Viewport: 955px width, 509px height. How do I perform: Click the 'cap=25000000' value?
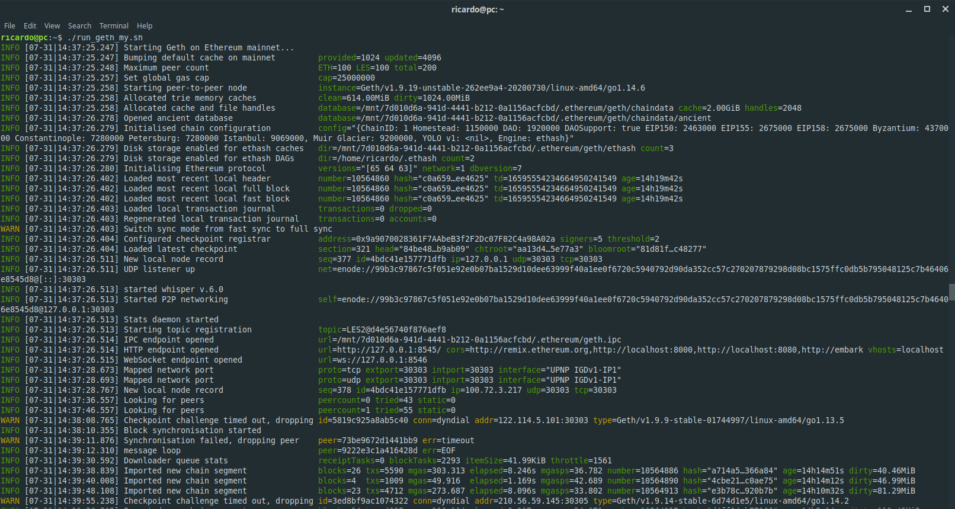click(347, 78)
